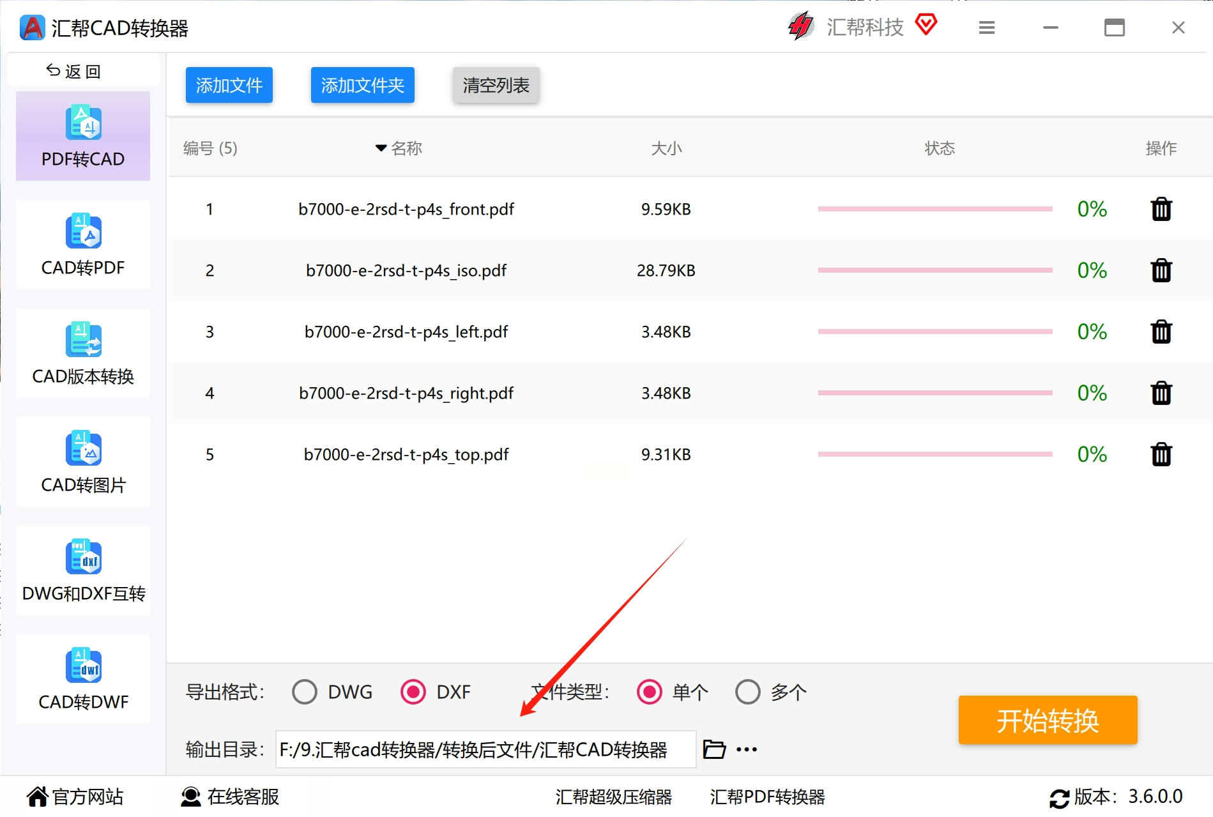The width and height of the screenshot is (1213, 817).
Task: Click the app logo in title bar
Action: 32,27
